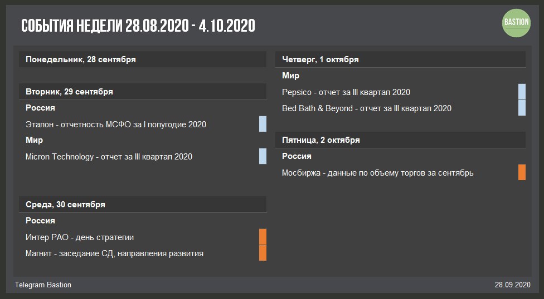This screenshot has width=544, height=299.
Task: Open the Эталон МСФО report entry
Action: (x=116, y=124)
